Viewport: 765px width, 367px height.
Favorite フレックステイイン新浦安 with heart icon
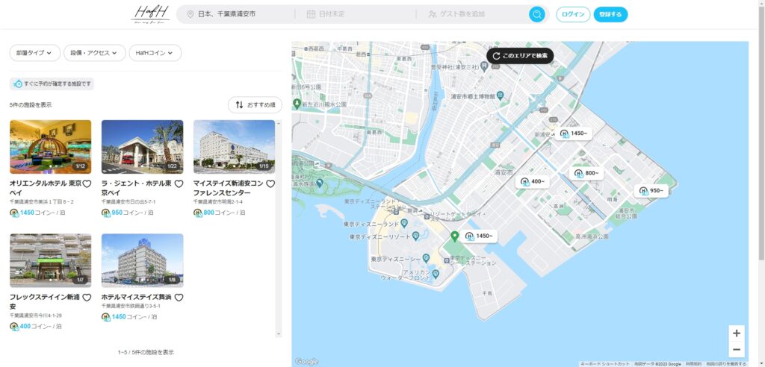point(87,298)
